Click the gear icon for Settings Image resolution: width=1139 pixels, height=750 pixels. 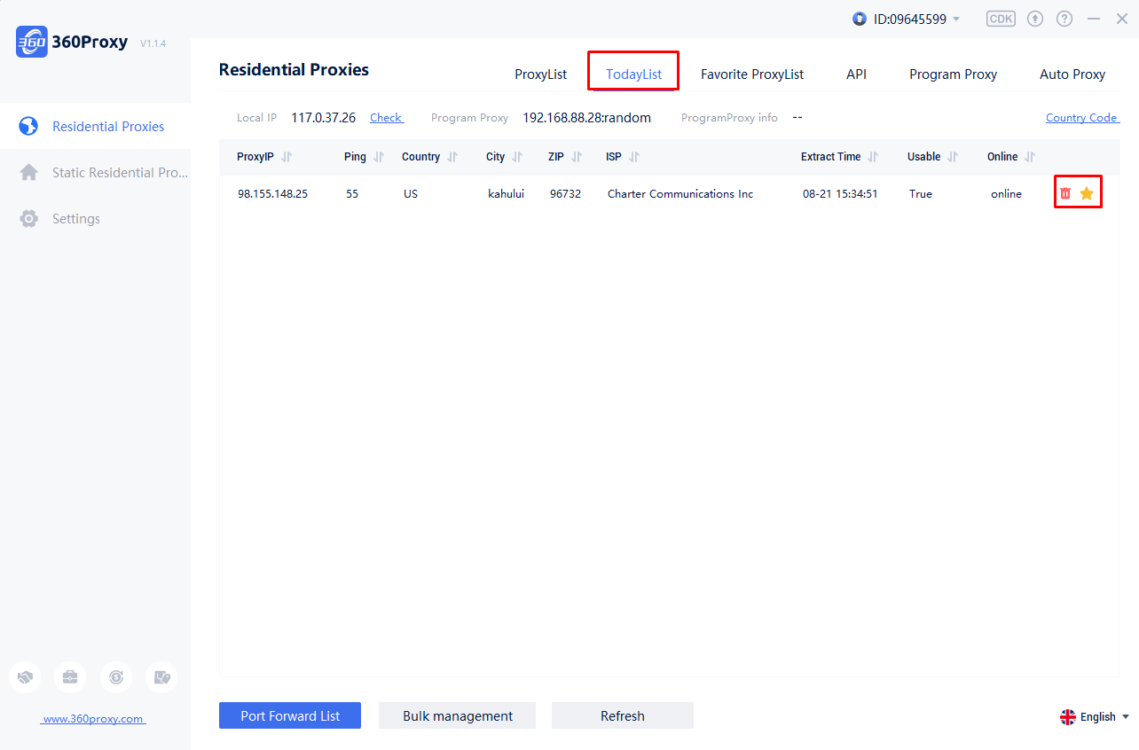click(28, 218)
